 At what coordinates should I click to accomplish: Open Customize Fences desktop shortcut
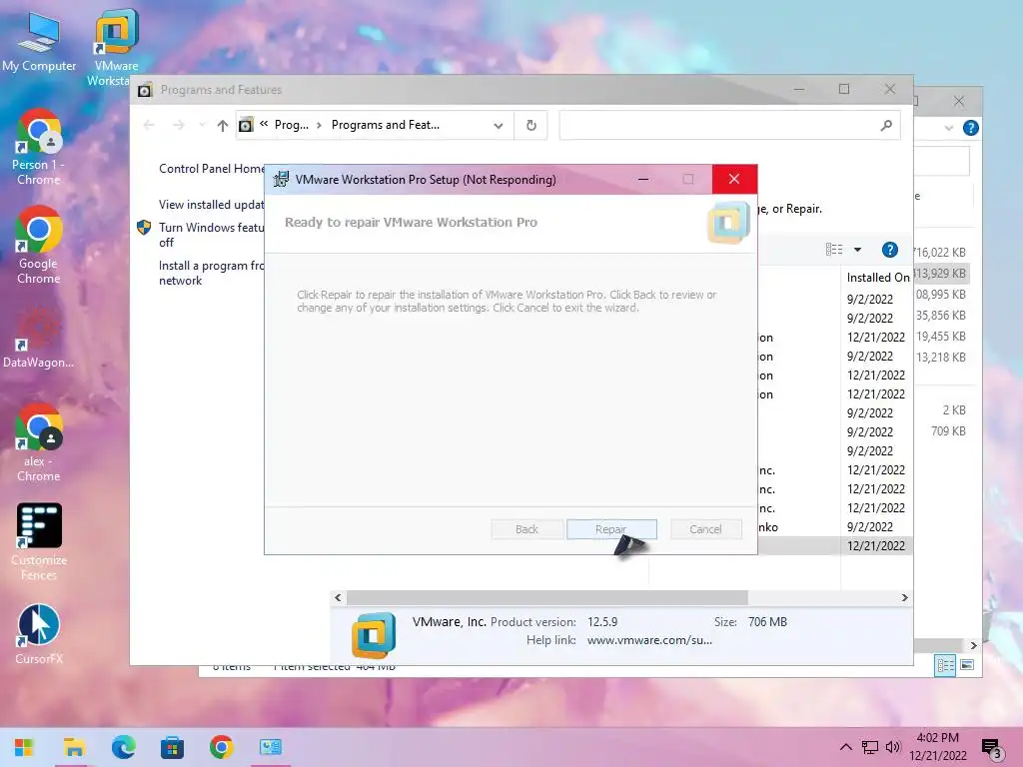(x=39, y=541)
